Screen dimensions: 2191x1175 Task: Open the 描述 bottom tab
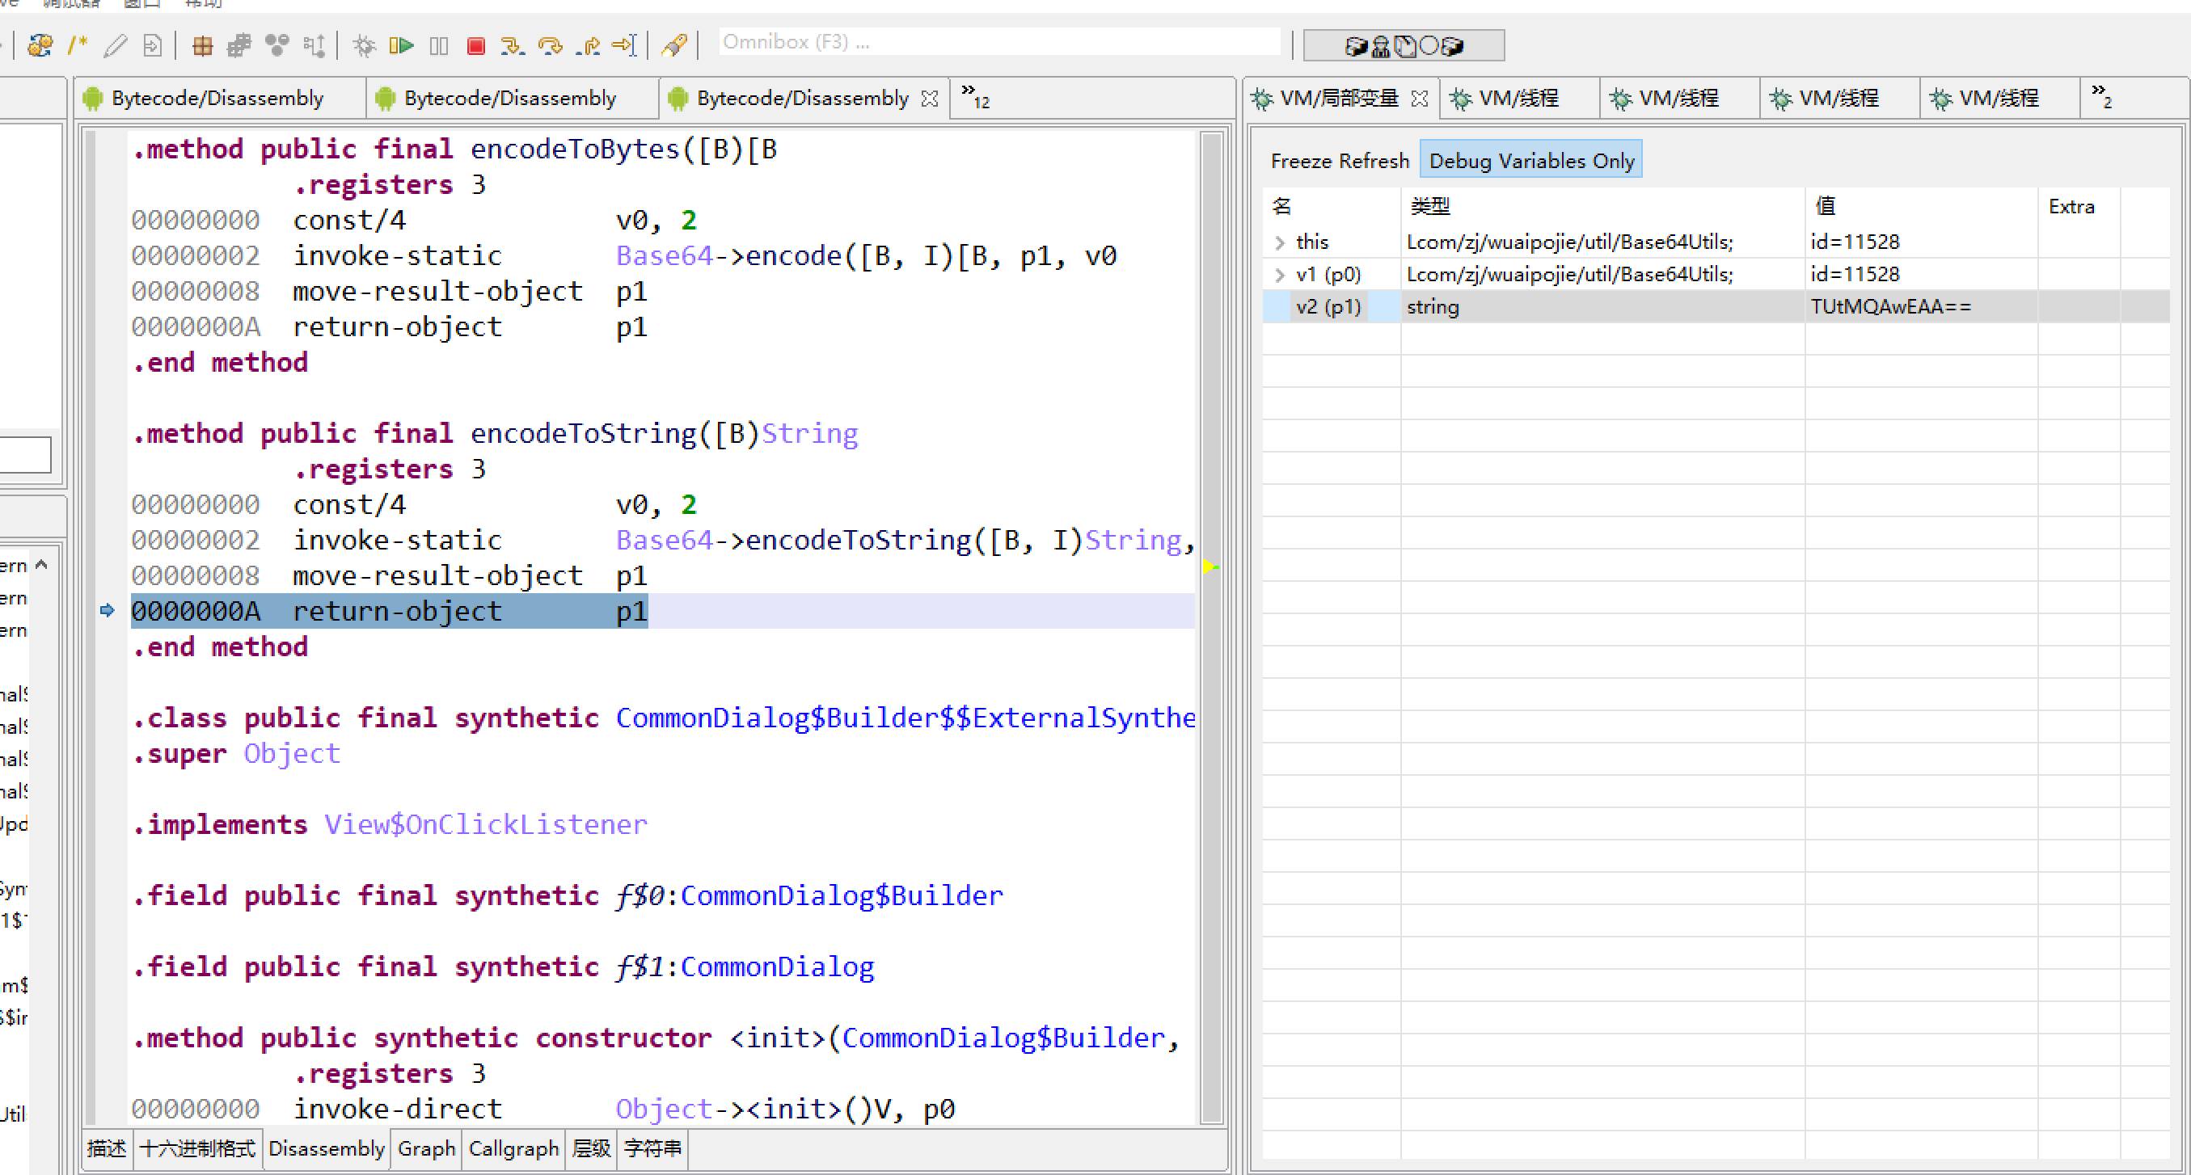tap(108, 1148)
